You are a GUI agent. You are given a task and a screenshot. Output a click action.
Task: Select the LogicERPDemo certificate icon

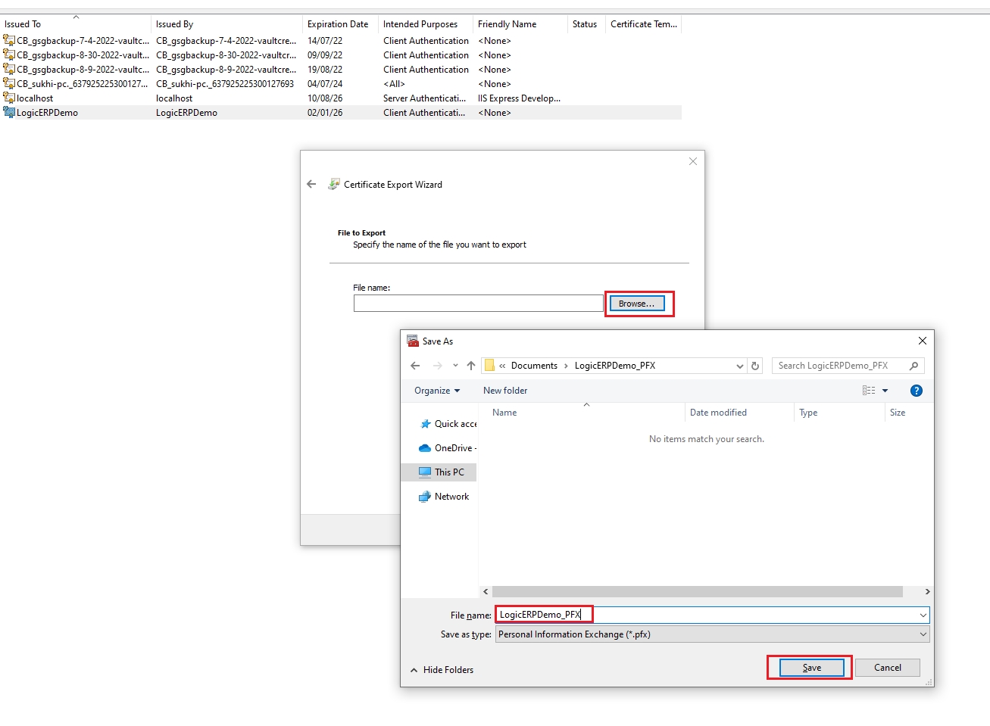pos(9,113)
